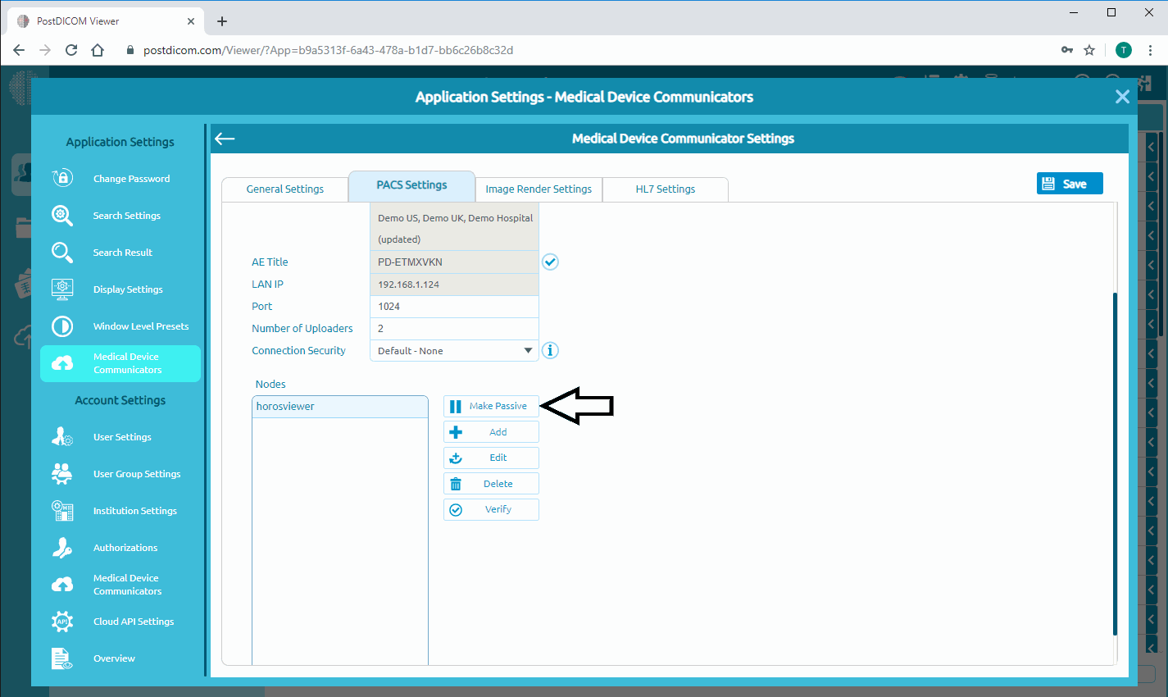Click the AE Title verify checkmark icon
Screen dimensions: 1168x697
550,262
